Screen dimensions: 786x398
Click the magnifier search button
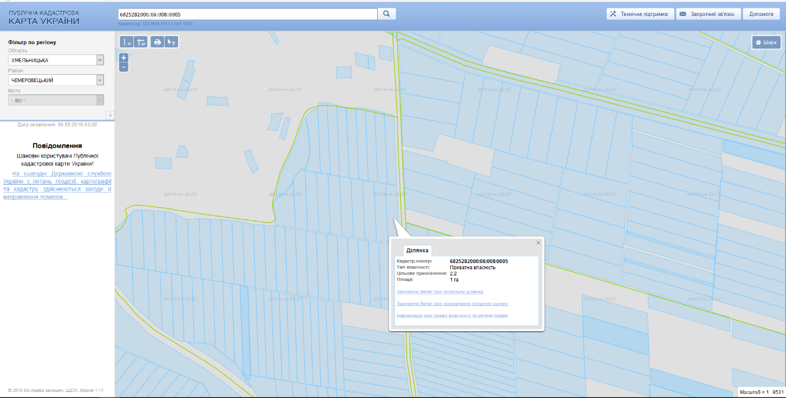coord(387,13)
